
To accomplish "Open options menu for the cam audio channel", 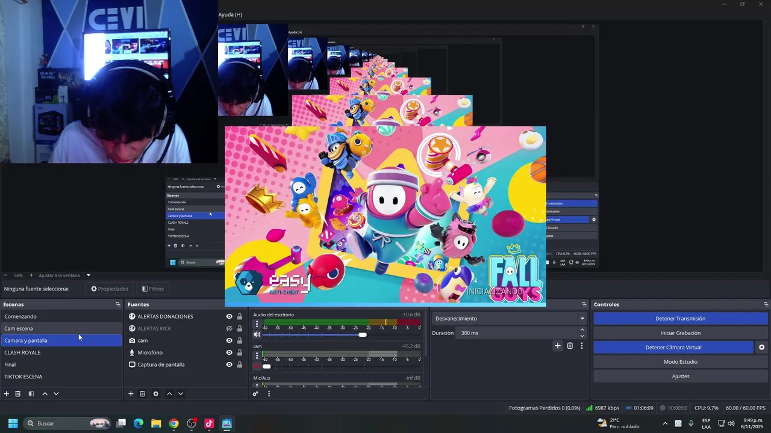I will (x=257, y=355).
